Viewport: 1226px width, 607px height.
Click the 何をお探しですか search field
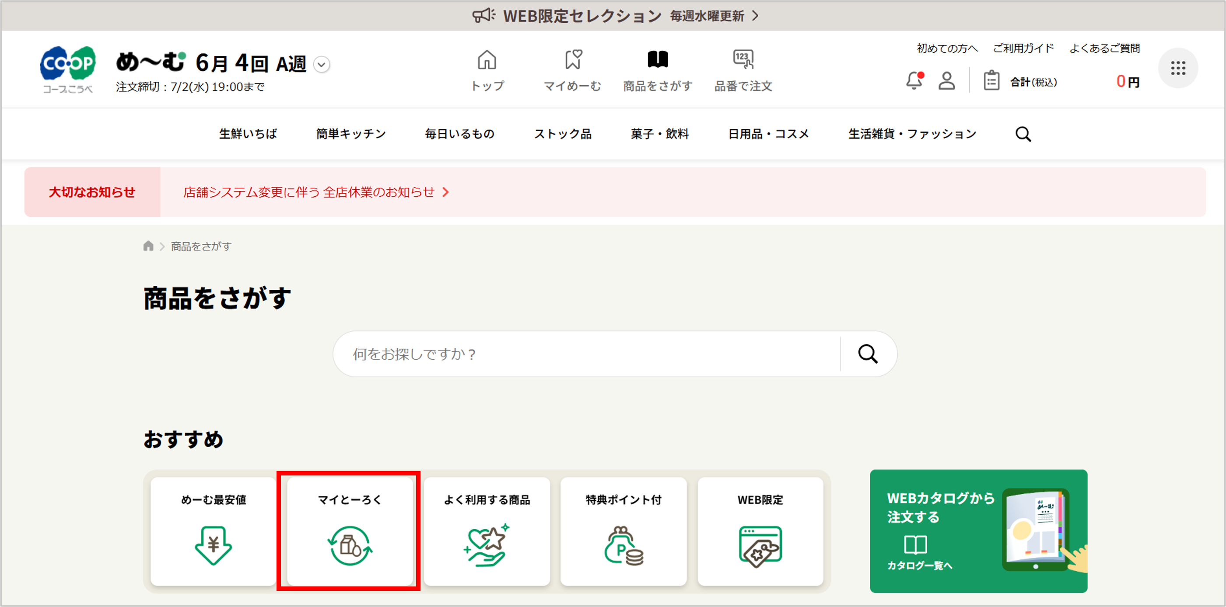click(x=586, y=354)
